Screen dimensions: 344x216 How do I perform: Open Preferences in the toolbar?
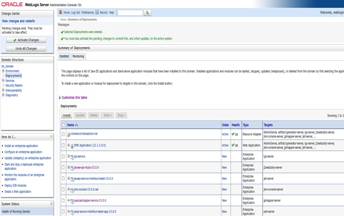88,12
